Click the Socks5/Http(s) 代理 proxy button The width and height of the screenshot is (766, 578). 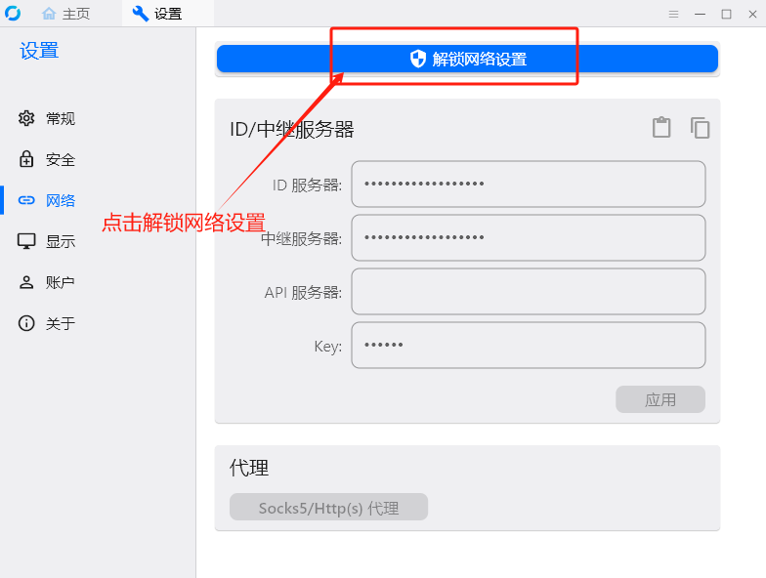click(328, 507)
